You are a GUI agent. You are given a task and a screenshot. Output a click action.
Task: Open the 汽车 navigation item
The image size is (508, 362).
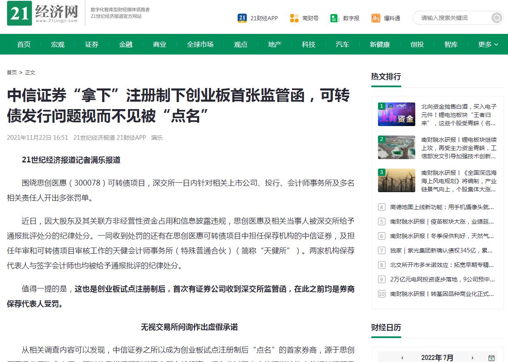point(343,44)
